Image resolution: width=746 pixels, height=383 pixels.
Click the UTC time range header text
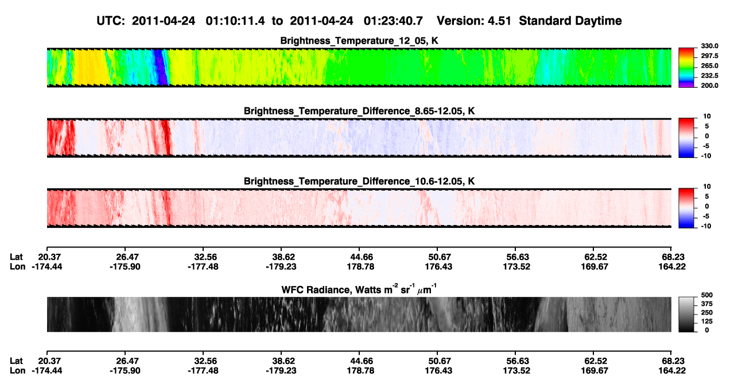pos(262,21)
